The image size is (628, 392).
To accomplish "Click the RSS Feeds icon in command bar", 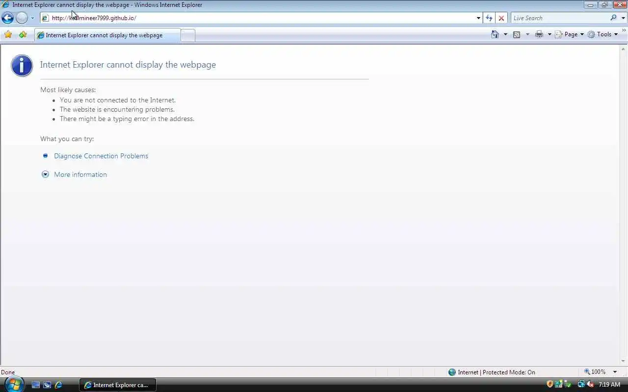I will pyautogui.click(x=517, y=34).
